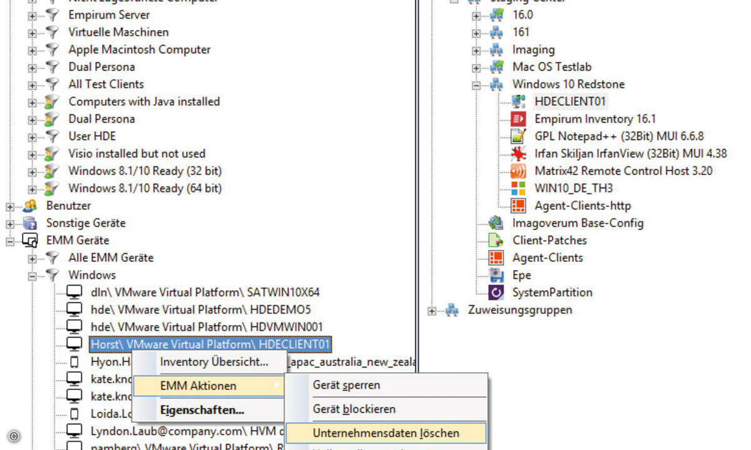Click the Empirum Inventory 16.1 package icon
This screenshot has height=450, width=751.
click(519, 119)
